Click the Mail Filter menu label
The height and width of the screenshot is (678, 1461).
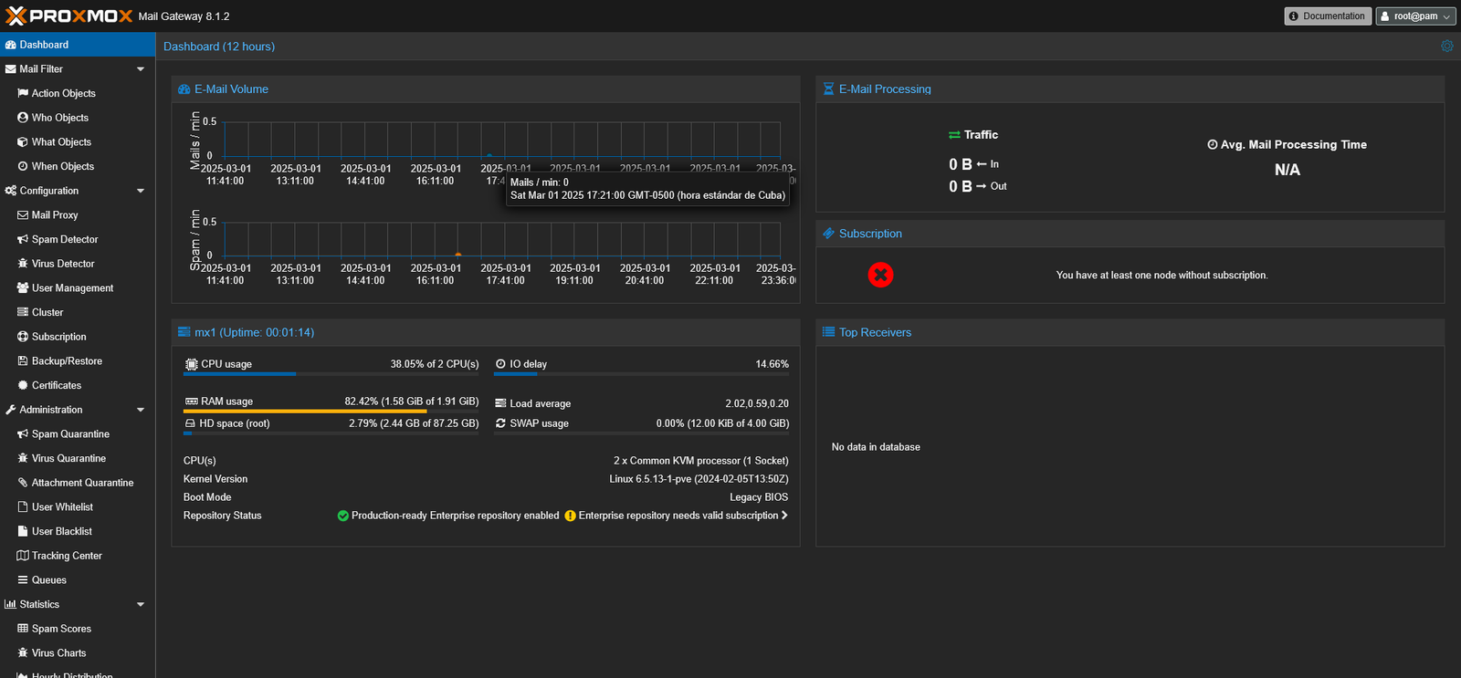pyautogui.click(x=41, y=69)
